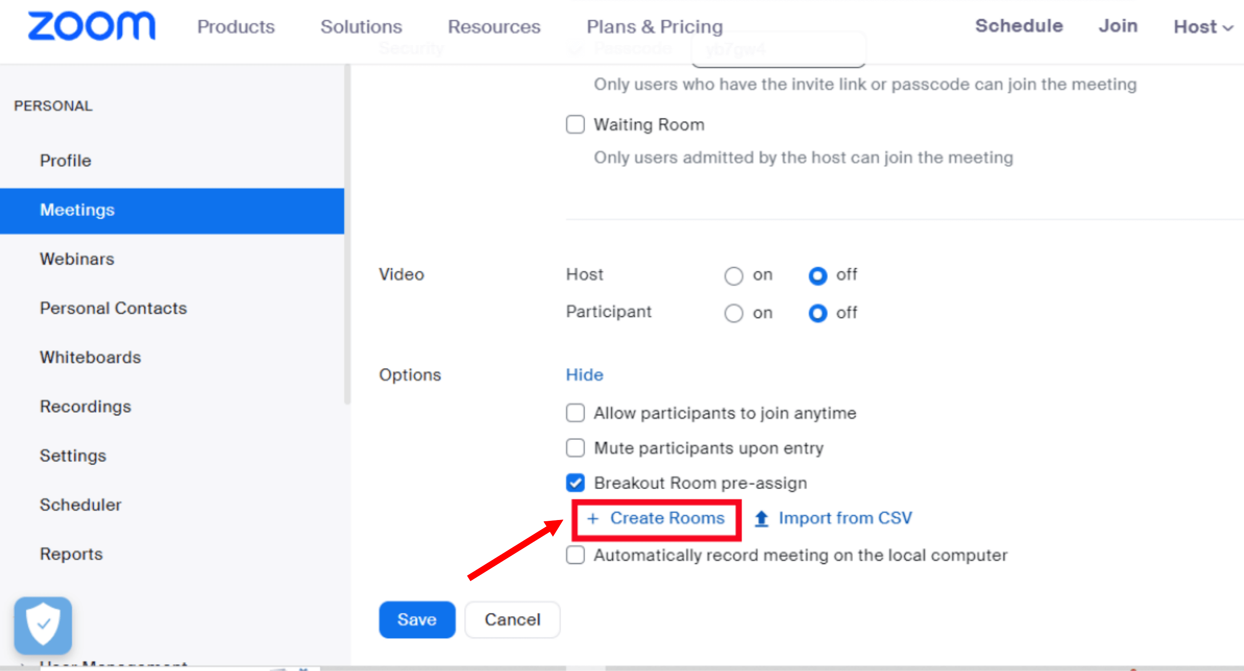Click the Cancel button
Viewport: 1244px width, 671px height.
tap(513, 618)
